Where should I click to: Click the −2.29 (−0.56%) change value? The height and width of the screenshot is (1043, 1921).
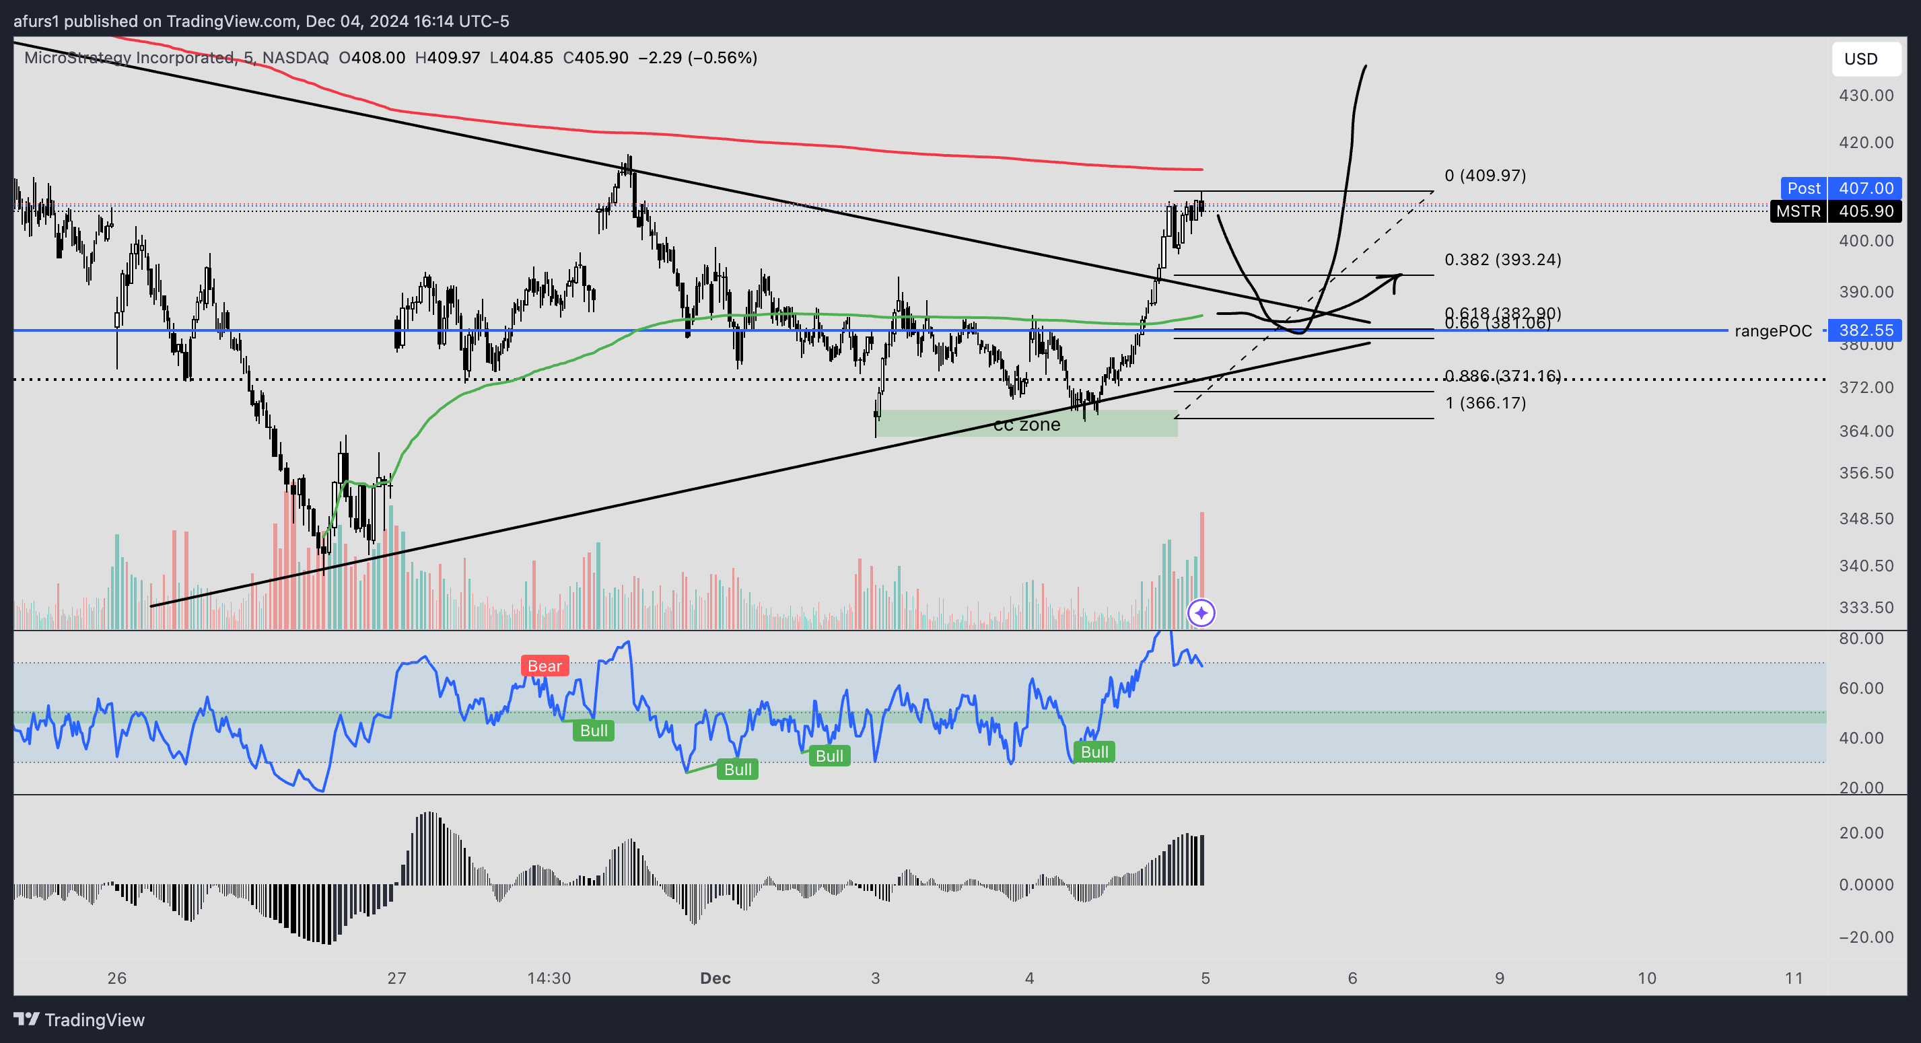click(x=698, y=57)
